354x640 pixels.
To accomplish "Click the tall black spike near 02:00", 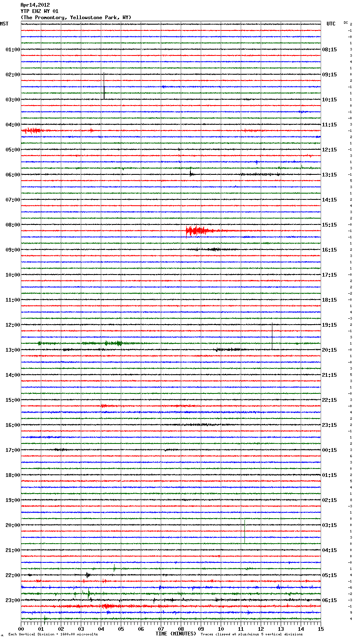I will click(104, 86).
